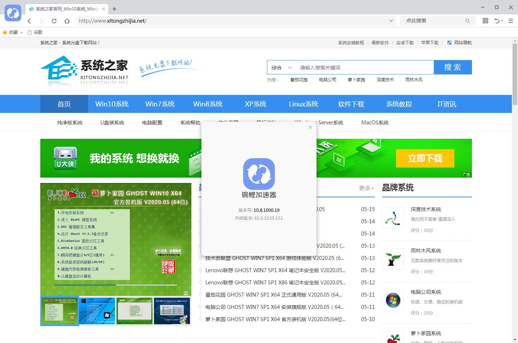Screen dimensions: 518x343
Task: Open the apps grid icon in toolbar
Action: pyautogui.click(x=485, y=21)
